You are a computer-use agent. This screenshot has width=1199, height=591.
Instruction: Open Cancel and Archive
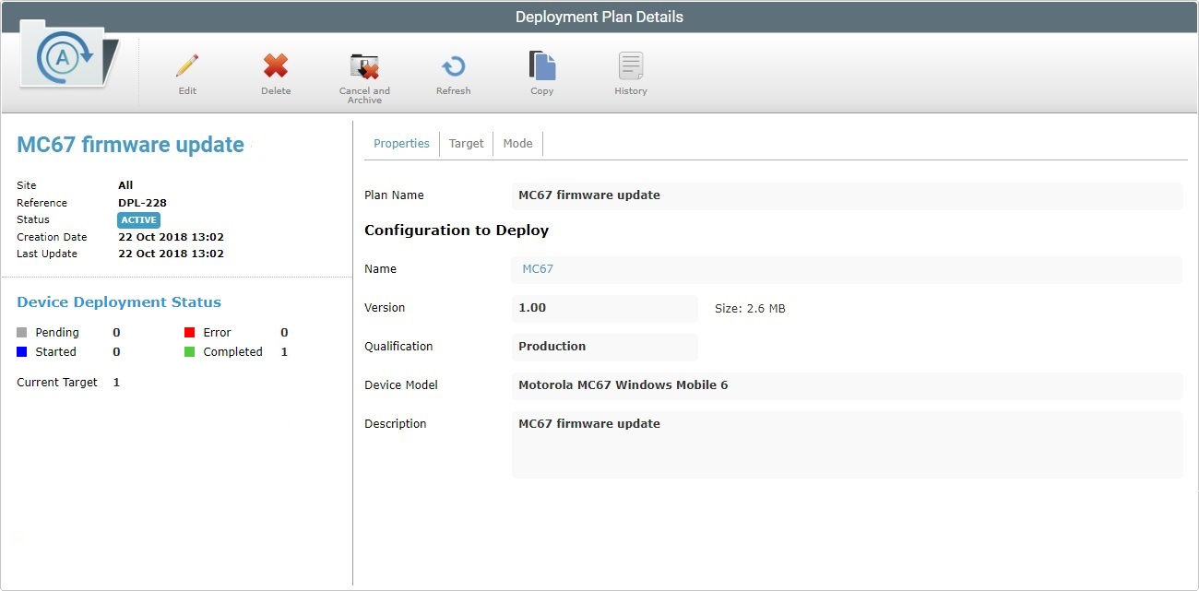[364, 66]
